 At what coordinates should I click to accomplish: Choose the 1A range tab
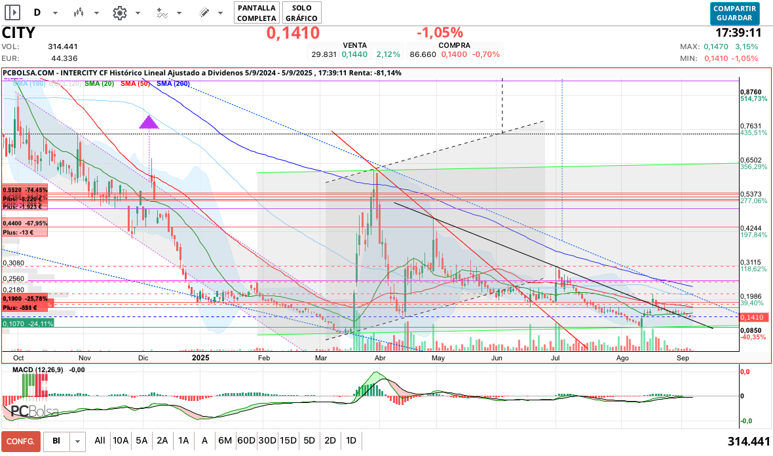(183, 441)
